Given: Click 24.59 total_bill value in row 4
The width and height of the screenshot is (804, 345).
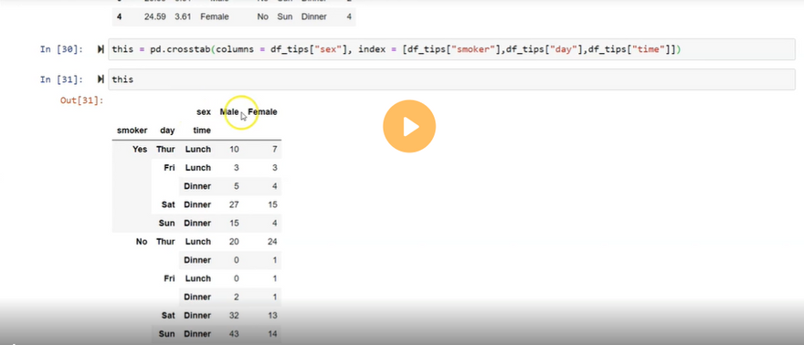Looking at the screenshot, I should coord(154,17).
